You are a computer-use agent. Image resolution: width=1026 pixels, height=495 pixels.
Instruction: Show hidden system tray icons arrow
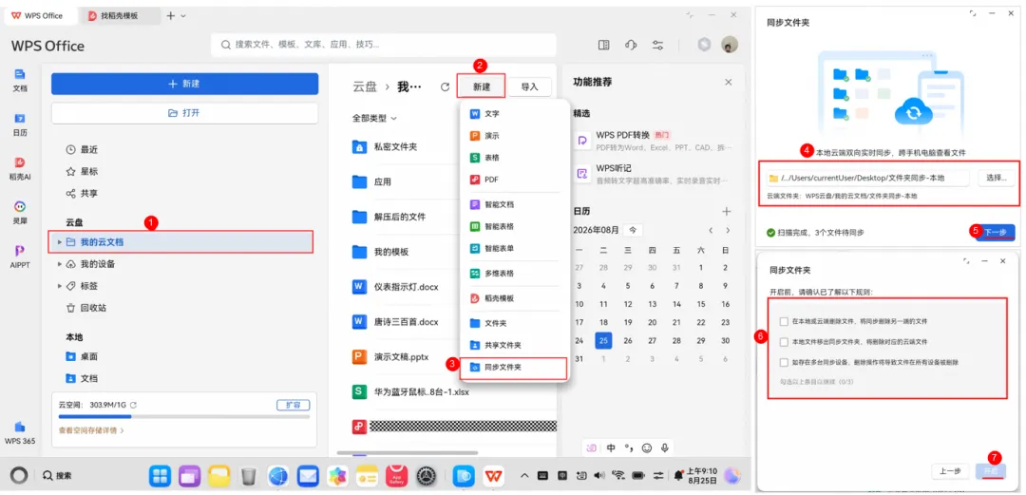[x=523, y=476]
